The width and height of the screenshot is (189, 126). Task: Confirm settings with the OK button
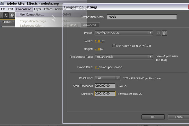(x=153, y=117)
